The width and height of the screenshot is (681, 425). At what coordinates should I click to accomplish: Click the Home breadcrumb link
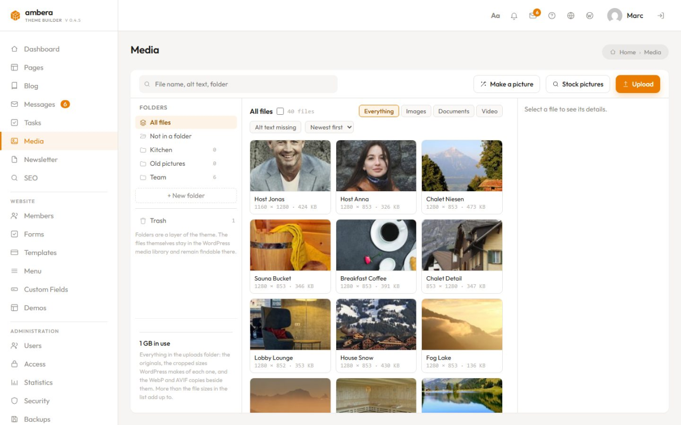pyautogui.click(x=627, y=52)
